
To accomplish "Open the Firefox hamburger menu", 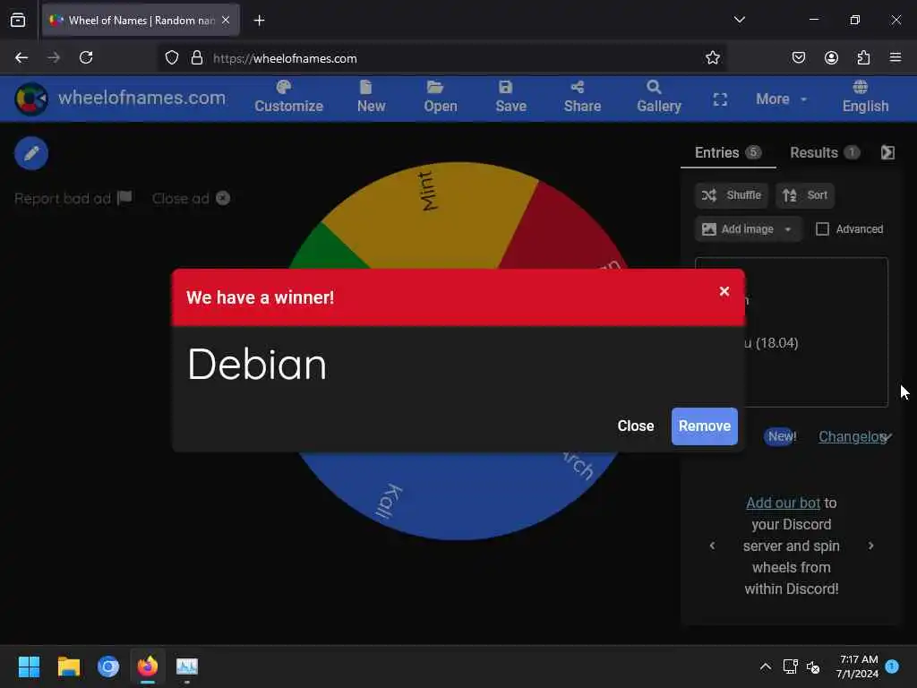I will pyautogui.click(x=895, y=57).
